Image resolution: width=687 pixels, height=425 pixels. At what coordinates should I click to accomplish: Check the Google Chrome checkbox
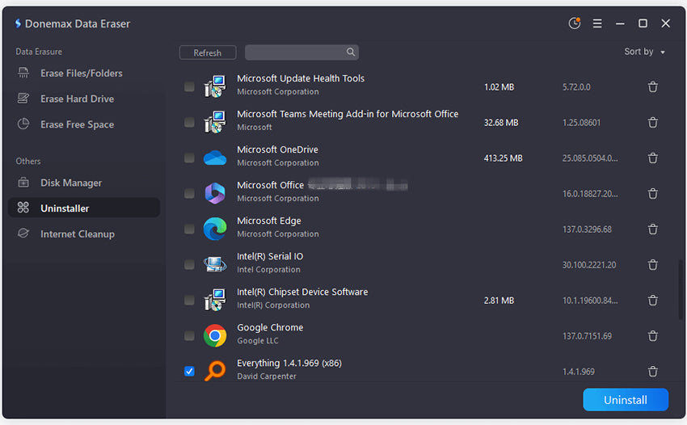[x=189, y=335]
